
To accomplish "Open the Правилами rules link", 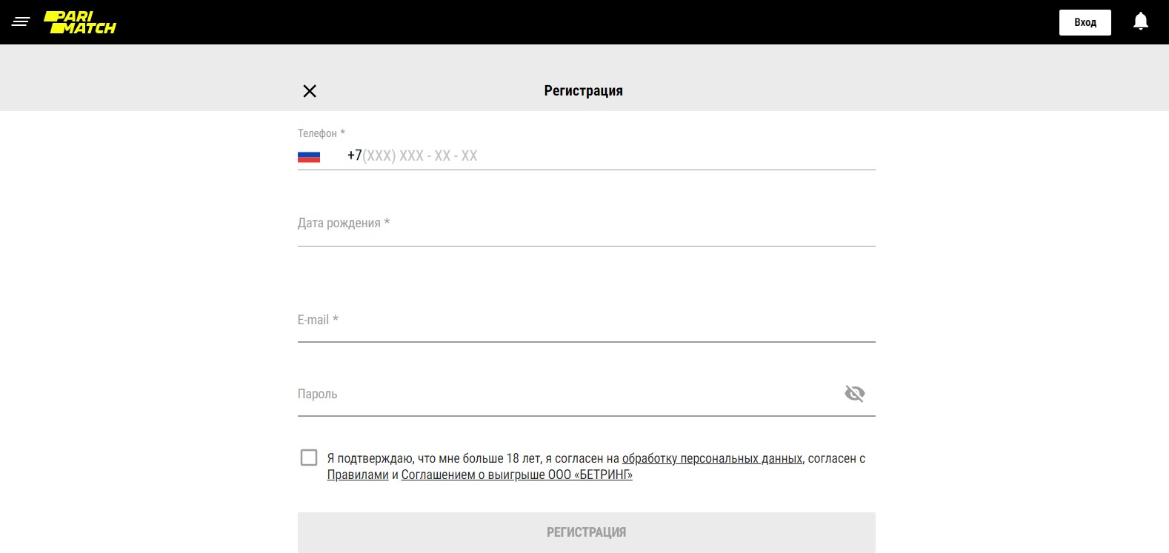I will point(358,475).
